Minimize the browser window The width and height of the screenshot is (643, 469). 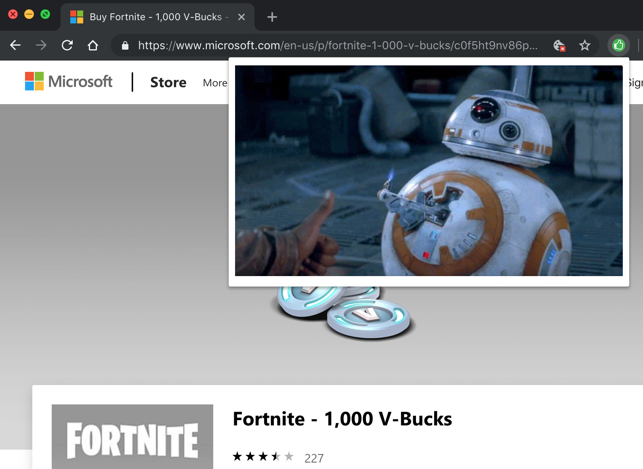click(x=29, y=15)
